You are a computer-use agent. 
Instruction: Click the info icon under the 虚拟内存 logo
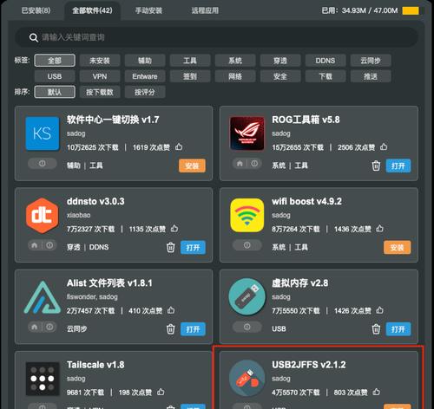[x=247, y=327]
